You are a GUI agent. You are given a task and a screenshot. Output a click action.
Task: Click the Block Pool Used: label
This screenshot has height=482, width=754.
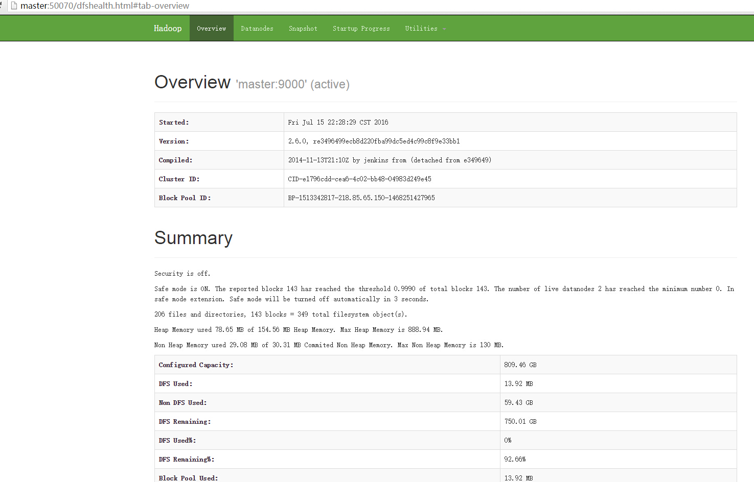click(188, 478)
